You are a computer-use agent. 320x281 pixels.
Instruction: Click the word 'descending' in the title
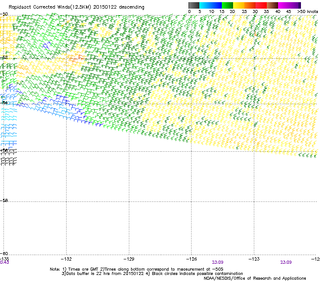[x=131, y=7]
